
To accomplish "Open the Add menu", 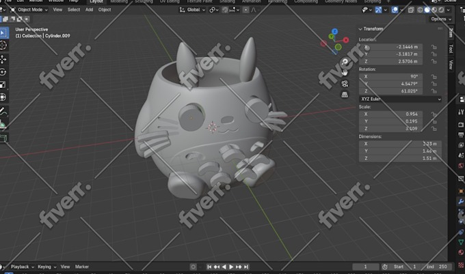I will click(89, 10).
